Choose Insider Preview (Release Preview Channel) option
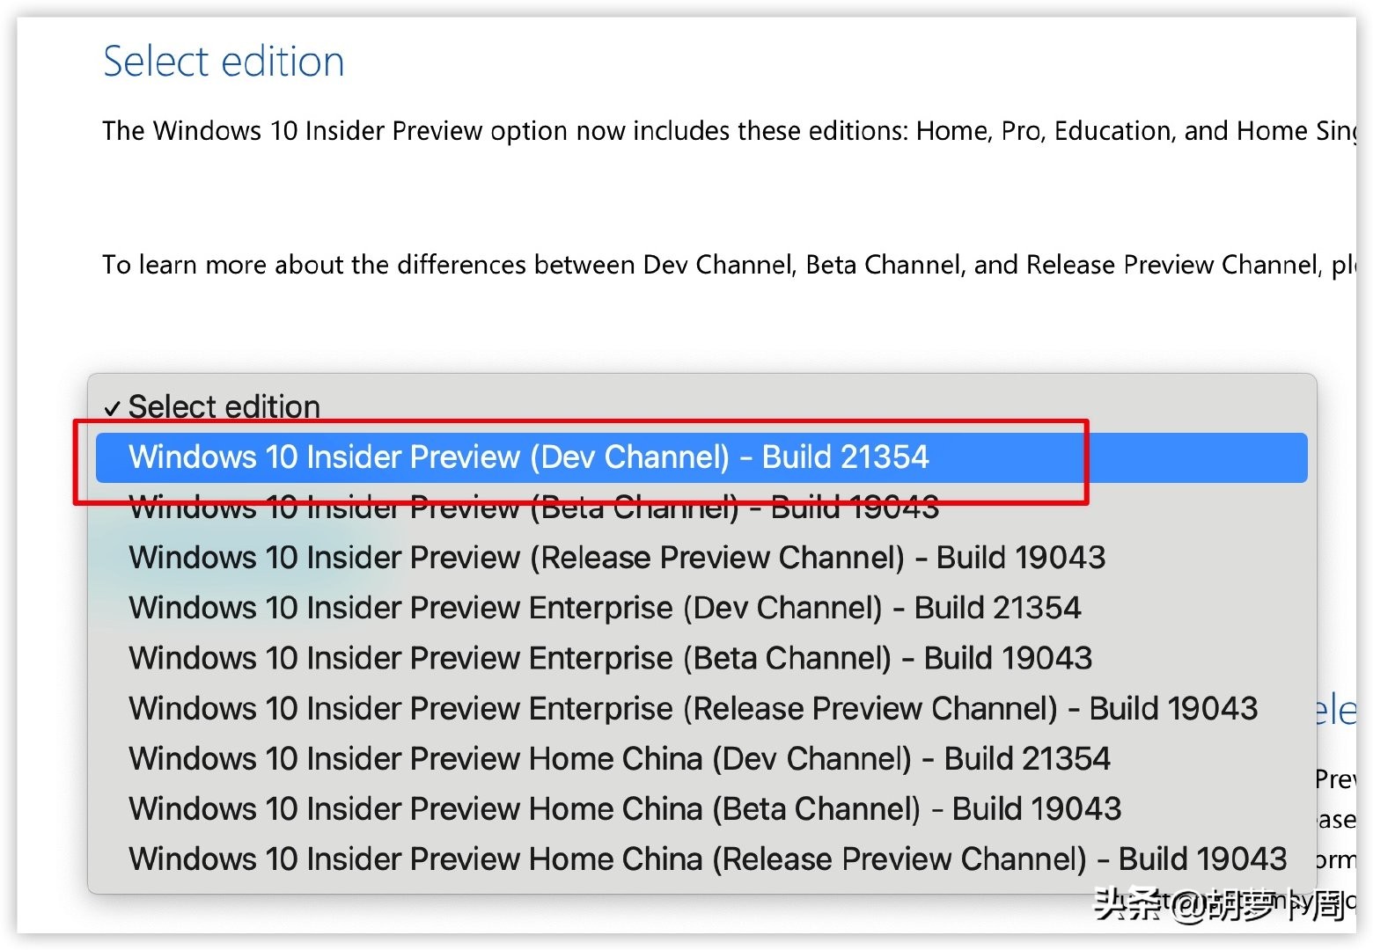Image resolution: width=1373 pixels, height=950 pixels. click(616, 558)
